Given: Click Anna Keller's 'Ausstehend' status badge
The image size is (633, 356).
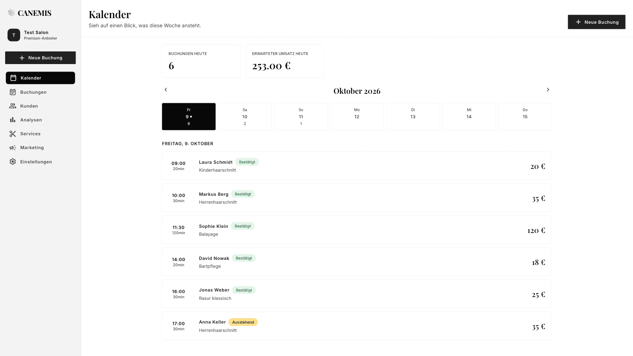Looking at the screenshot, I should [243, 322].
